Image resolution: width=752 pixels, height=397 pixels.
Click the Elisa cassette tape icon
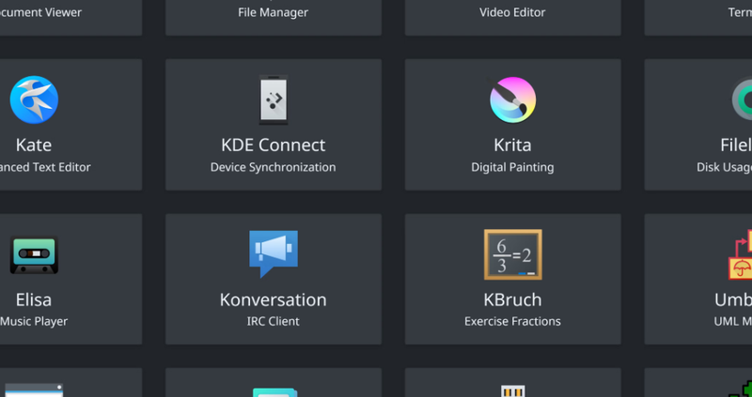point(34,254)
